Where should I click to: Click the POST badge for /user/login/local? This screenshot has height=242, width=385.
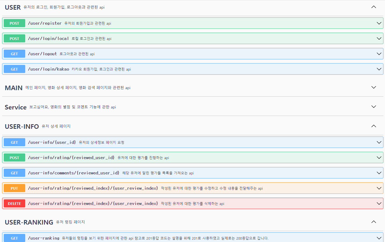tap(14, 39)
